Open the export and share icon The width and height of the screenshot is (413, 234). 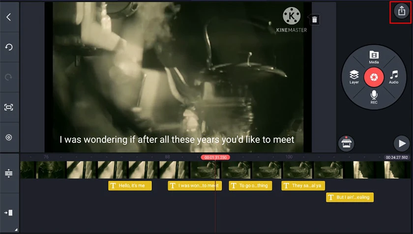point(401,11)
